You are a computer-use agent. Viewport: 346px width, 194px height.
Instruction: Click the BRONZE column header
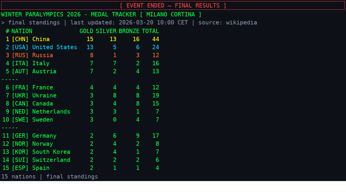point(129,31)
